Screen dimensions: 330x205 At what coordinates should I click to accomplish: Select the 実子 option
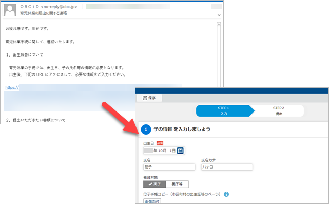[x=154, y=184]
